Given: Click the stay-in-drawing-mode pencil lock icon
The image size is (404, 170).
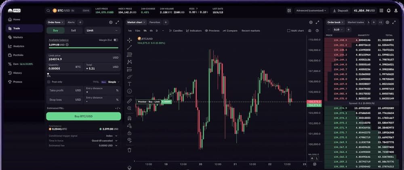Looking at the screenshot, I should pyautogui.click(x=129, y=126).
